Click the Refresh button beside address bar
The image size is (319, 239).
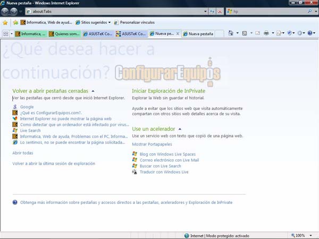pos(212,12)
